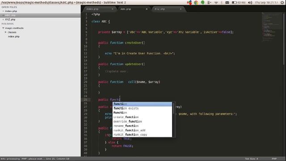This screenshot has width=286, height=161.
Task: Open the power gear session menu
Action: click(x=282, y=3)
